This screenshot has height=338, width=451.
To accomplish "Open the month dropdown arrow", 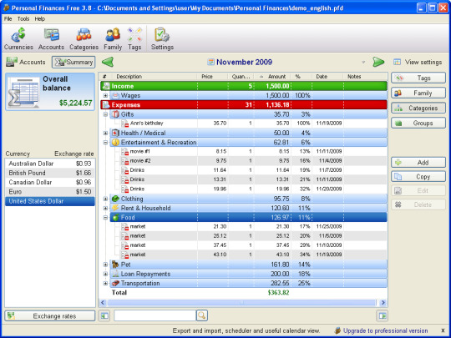I will pyautogui.click(x=363, y=62).
